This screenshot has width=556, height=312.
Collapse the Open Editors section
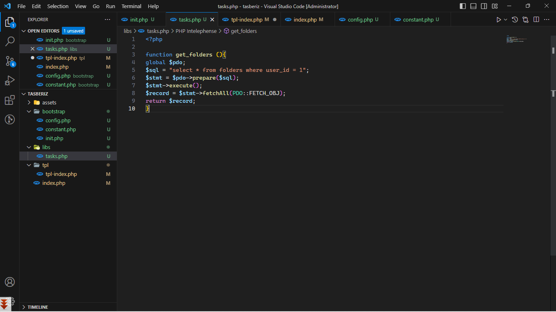pyautogui.click(x=24, y=31)
